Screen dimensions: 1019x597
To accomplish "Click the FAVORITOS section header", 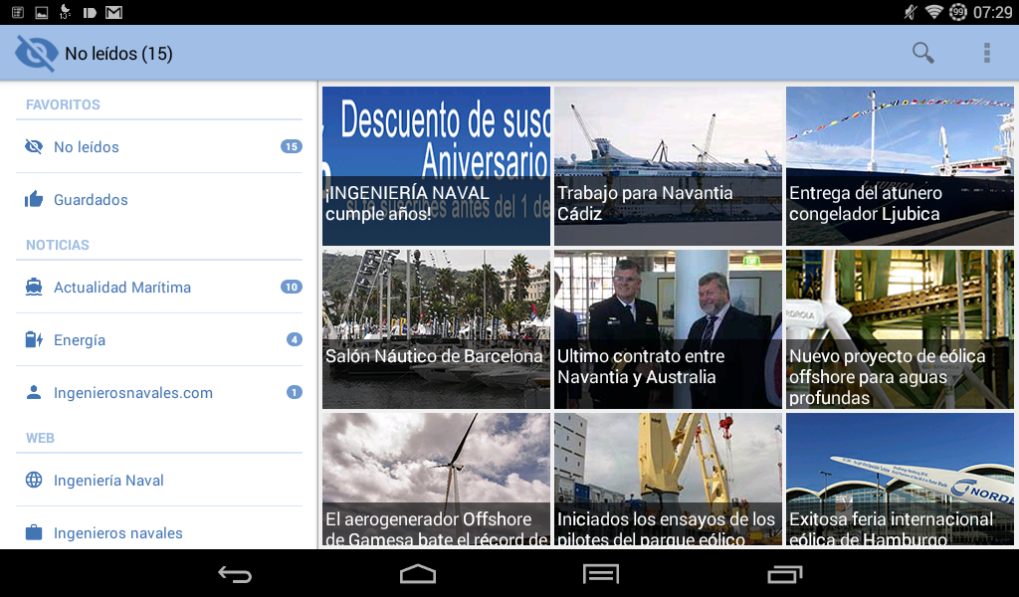I will pos(63,104).
